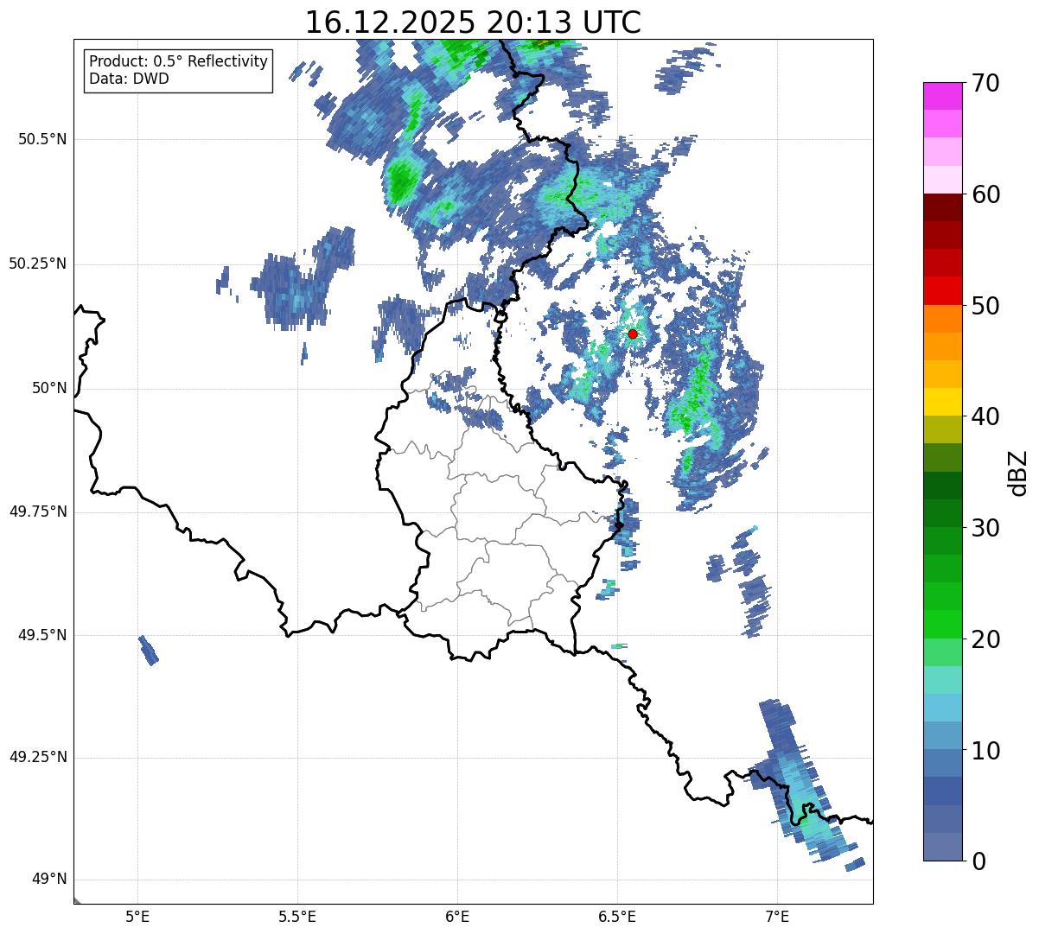The width and height of the screenshot is (1039, 934).
Task: Click the latitude label 50°N
Action: (50, 388)
